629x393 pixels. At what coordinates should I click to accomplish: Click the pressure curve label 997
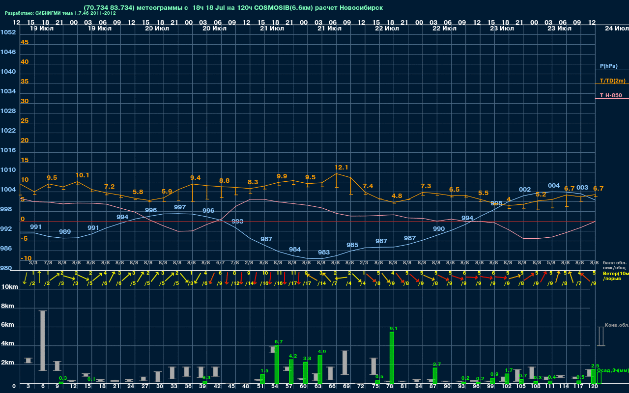[180, 207]
